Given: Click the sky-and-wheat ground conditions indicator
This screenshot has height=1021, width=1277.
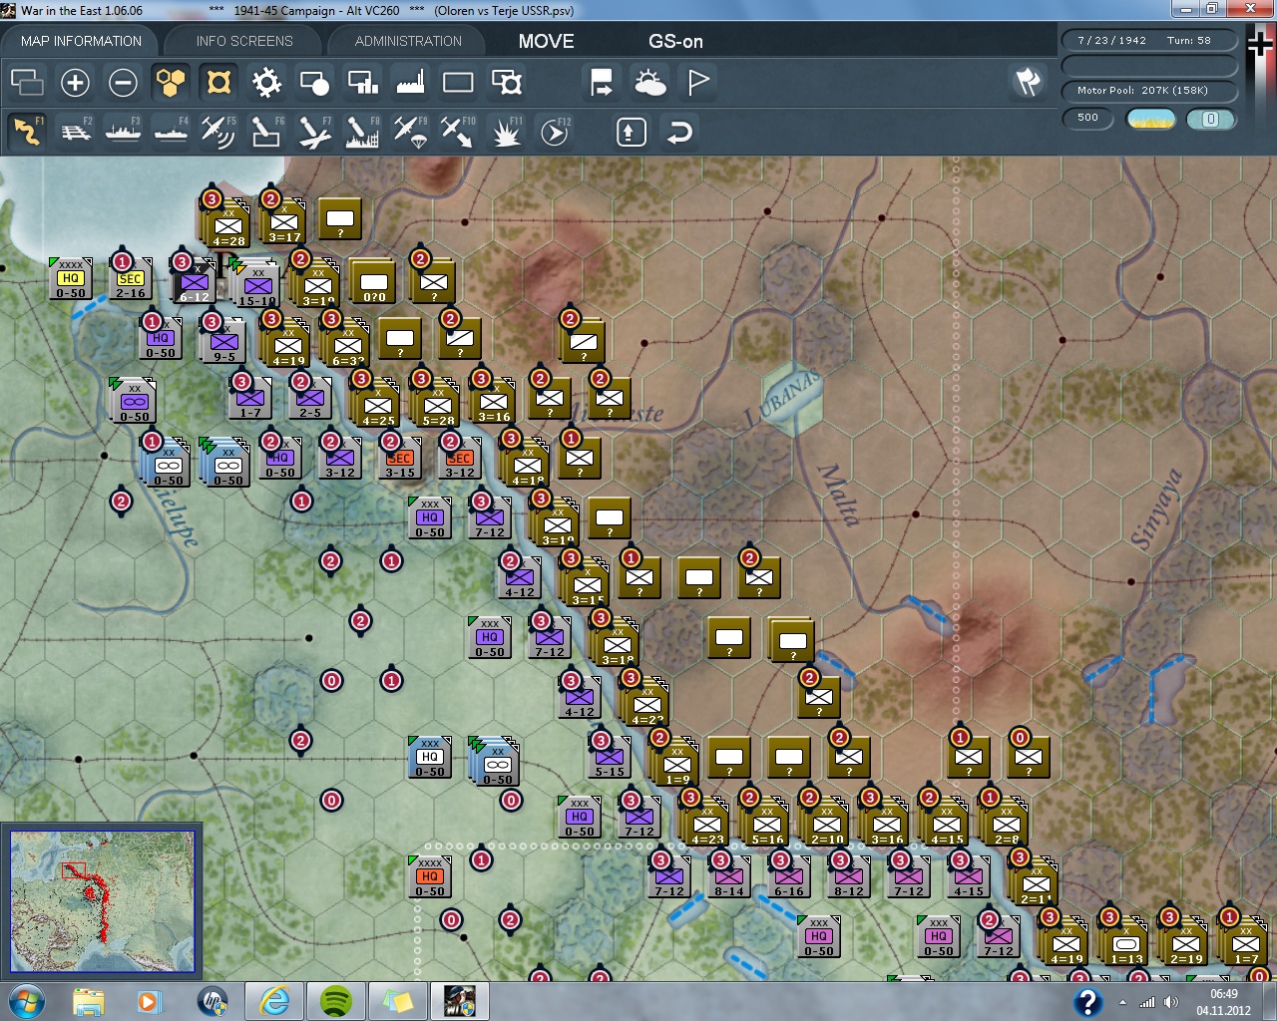Looking at the screenshot, I should pyautogui.click(x=1150, y=119).
